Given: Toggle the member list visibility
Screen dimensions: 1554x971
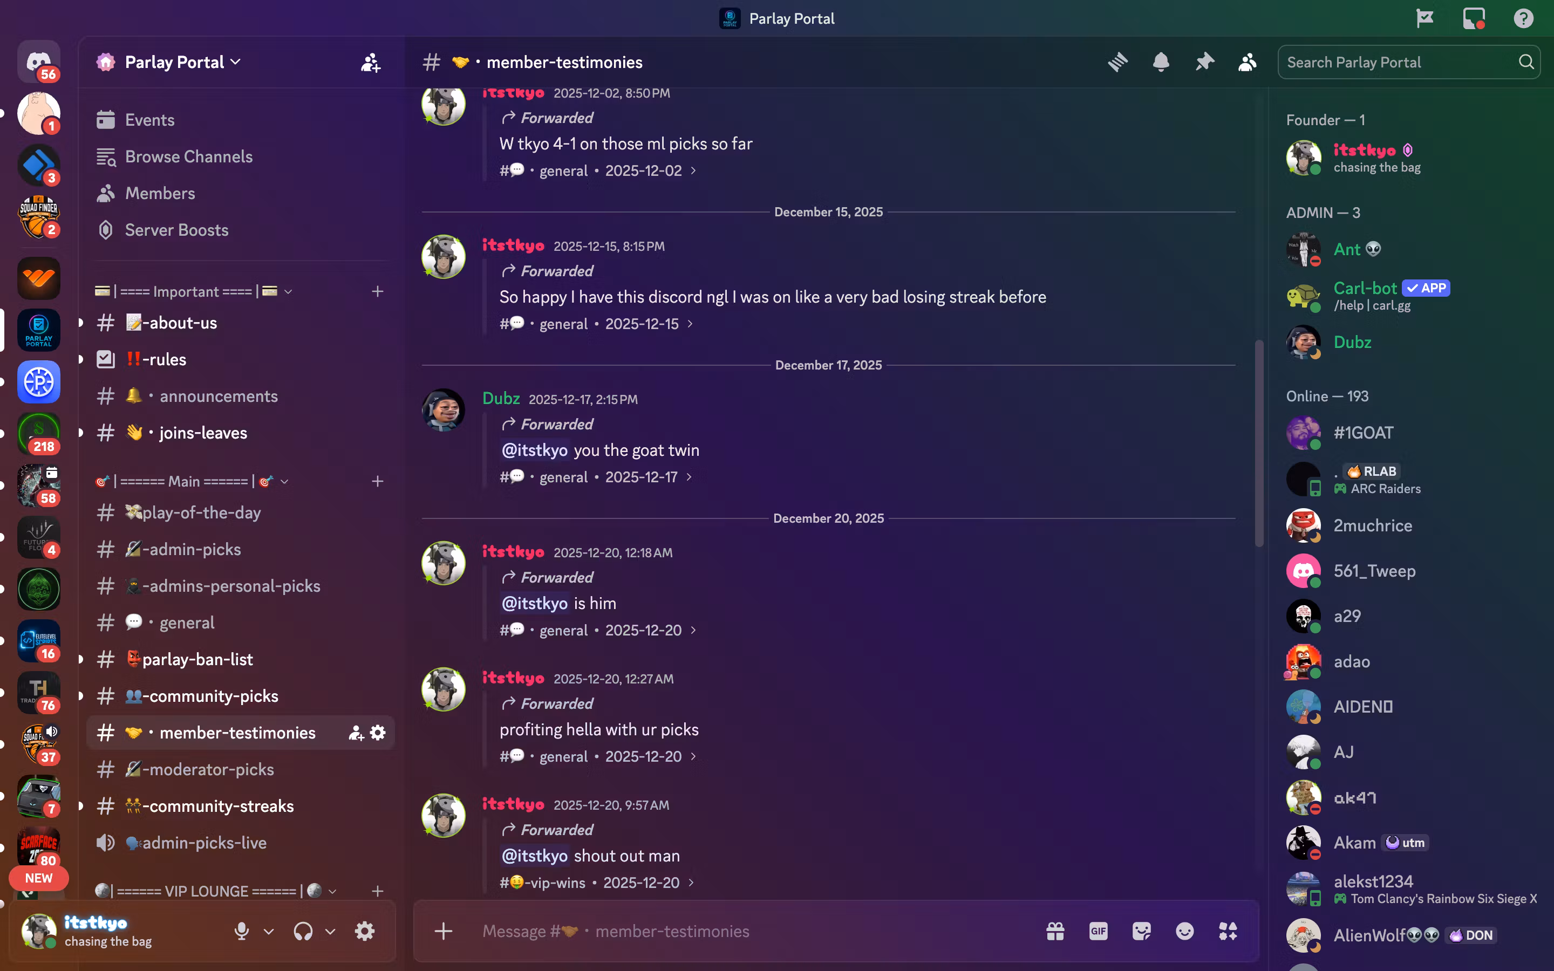Looking at the screenshot, I should pos(1247,62).
